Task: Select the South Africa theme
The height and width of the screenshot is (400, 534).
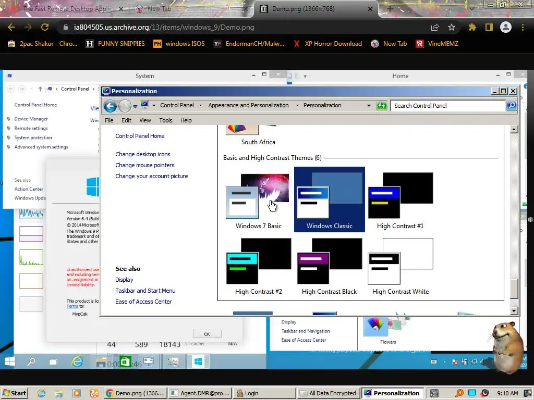Action: click(258, 136)
